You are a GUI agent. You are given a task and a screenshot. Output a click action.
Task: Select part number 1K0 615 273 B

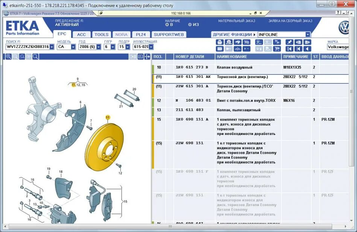click(192, 67)
